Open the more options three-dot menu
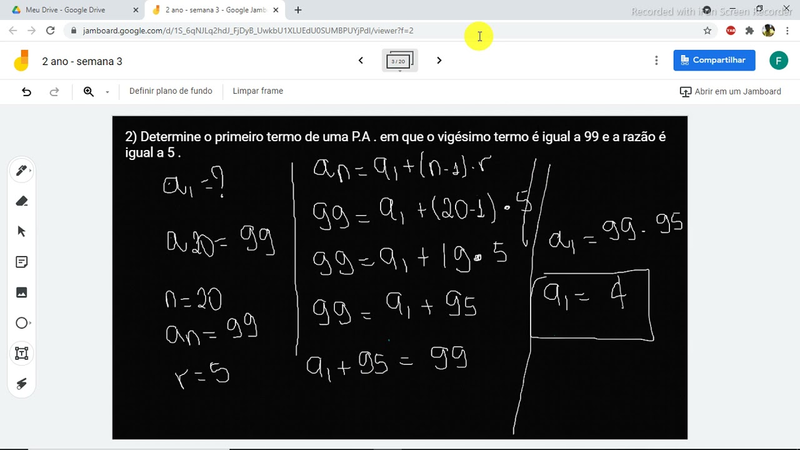800x450 pixels. (x=656, y=61)
